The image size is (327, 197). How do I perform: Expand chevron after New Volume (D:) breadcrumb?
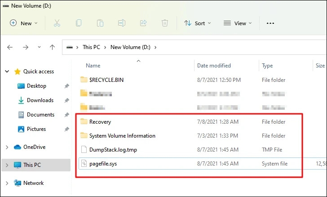point(155,47)
